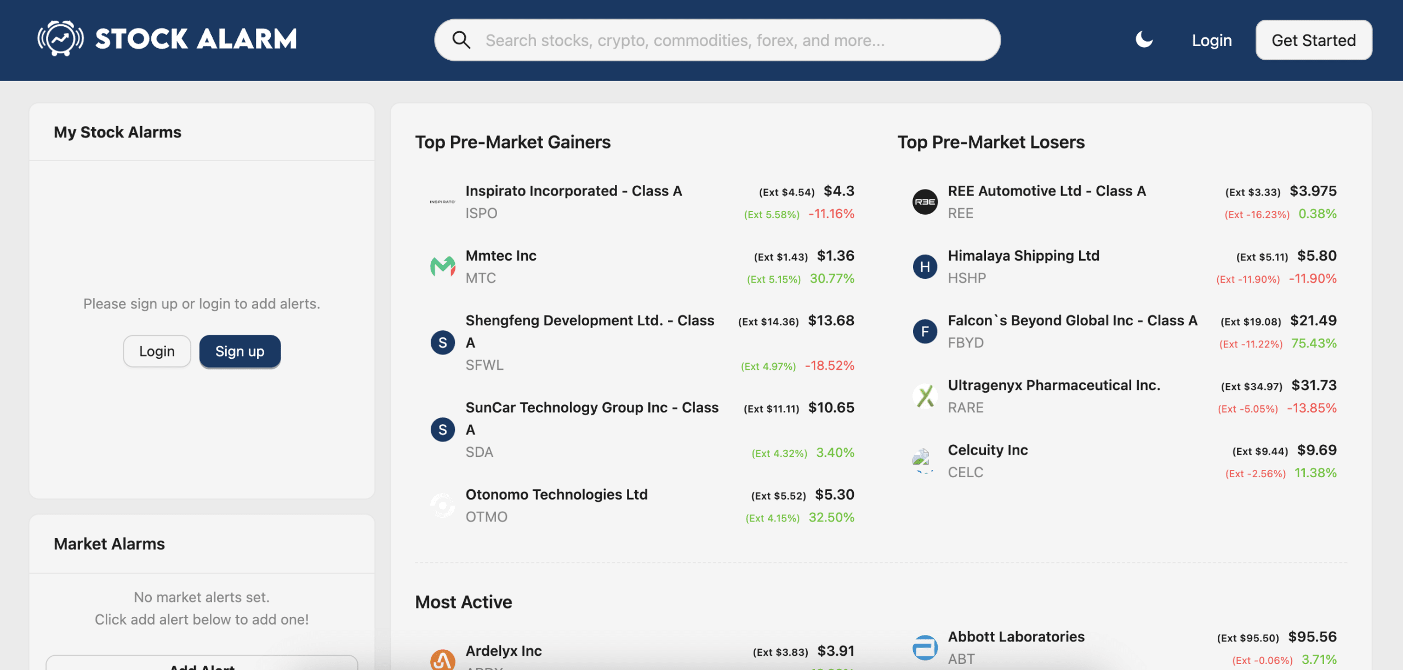The height and width of the screenshot is (670, 1403).
Task: Click the $13.68 price for Shengfeng
Action: (x=831, y=320)
